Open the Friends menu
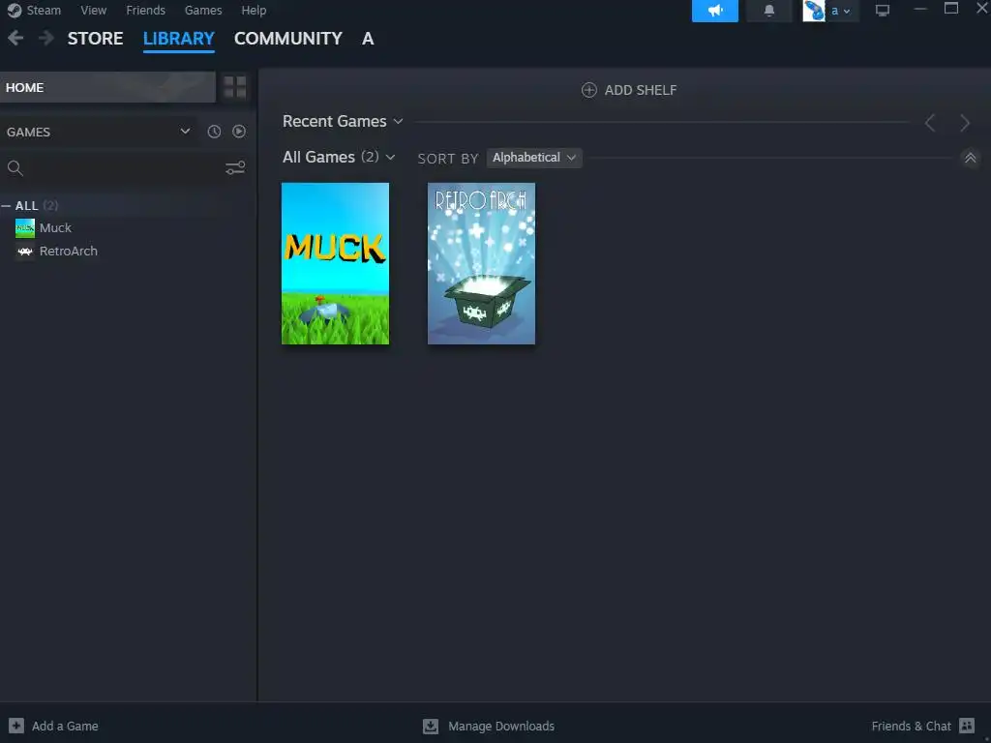The height and width of the screenshot is (743, 991). (145, 10)
